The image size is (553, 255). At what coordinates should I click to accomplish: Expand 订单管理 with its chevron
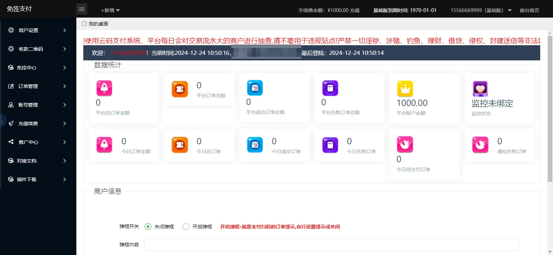65,86
